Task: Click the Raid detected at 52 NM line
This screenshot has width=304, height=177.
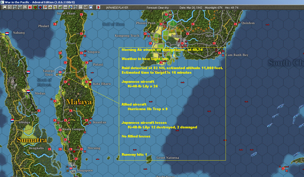Action: click(172, 68)
